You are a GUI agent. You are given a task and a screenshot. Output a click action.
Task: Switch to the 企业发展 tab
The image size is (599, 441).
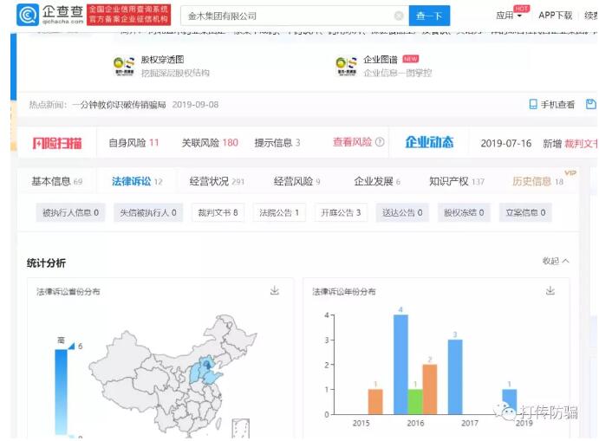[377, 181]
